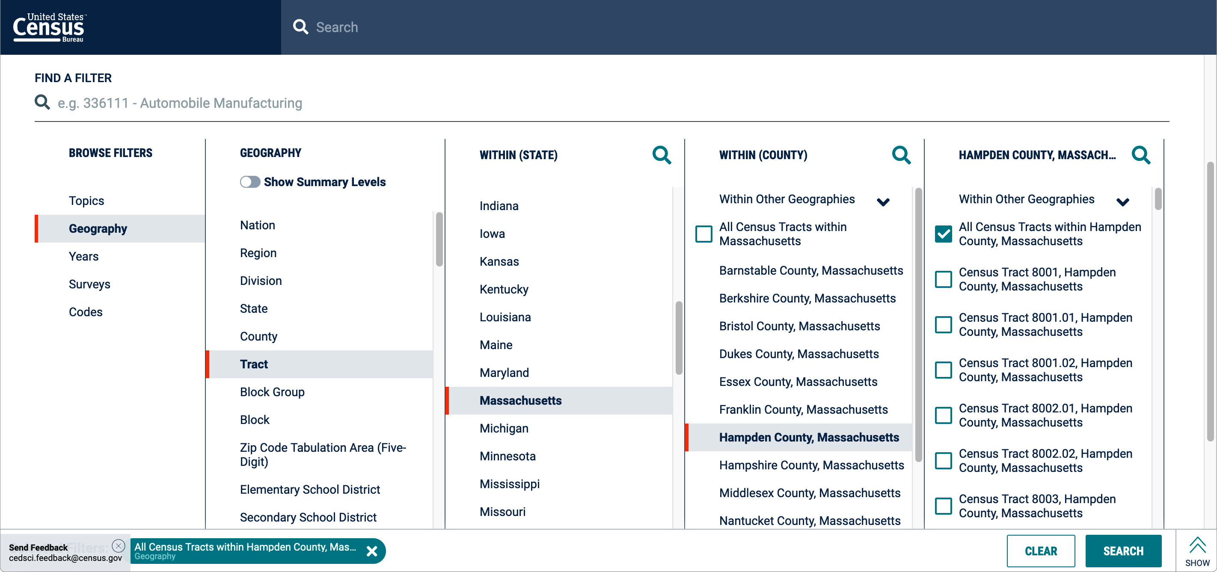Dismiss the Send Feedback notice with the X
The width and height of the screenshot is (1217, 572).
tap(119, 546)
